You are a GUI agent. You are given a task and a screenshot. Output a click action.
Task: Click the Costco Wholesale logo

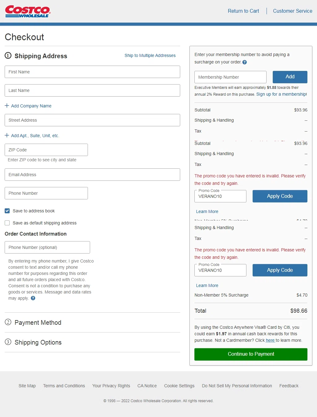pyautogui.click(x=28, y=11)
